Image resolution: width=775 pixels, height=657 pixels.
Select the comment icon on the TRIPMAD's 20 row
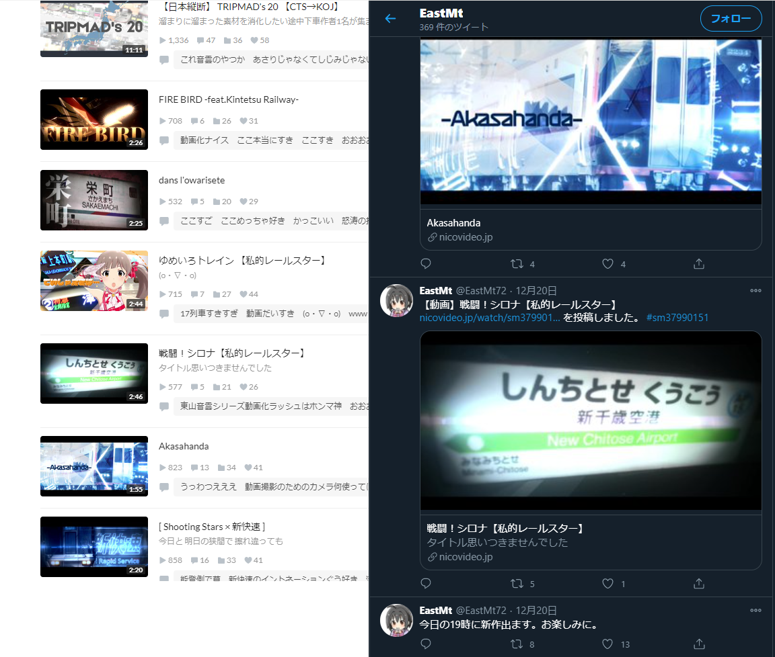164,60
